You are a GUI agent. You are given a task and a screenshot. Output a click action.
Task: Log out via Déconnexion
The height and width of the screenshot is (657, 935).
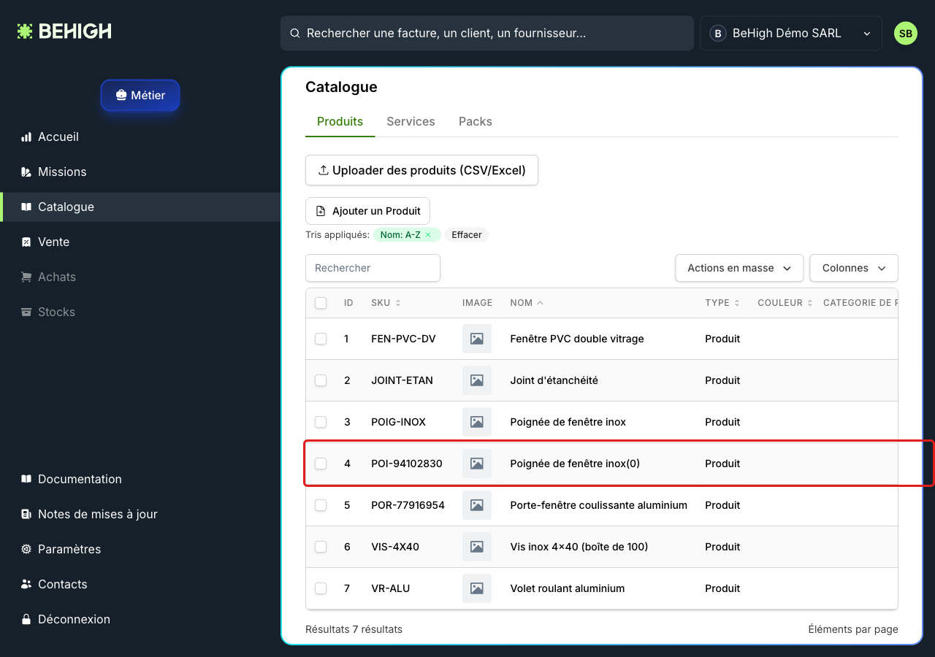pos(140,620)
